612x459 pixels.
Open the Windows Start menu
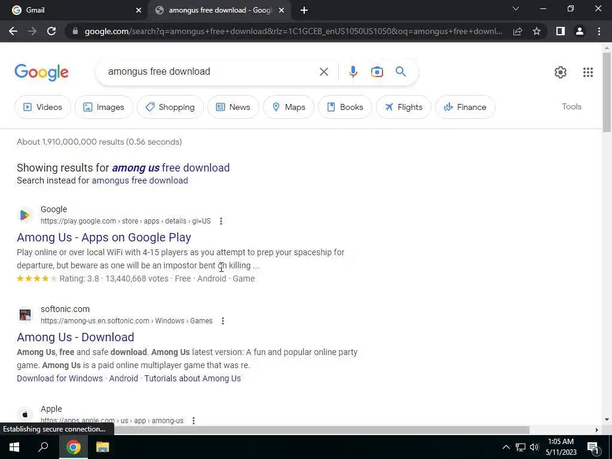[x=14, y=447]
